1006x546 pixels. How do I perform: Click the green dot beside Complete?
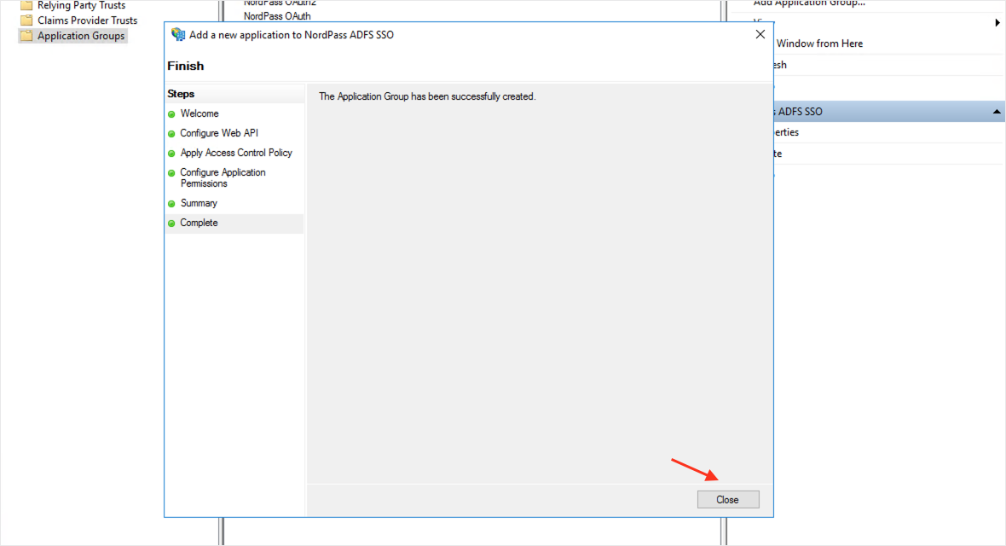point(171,224)
